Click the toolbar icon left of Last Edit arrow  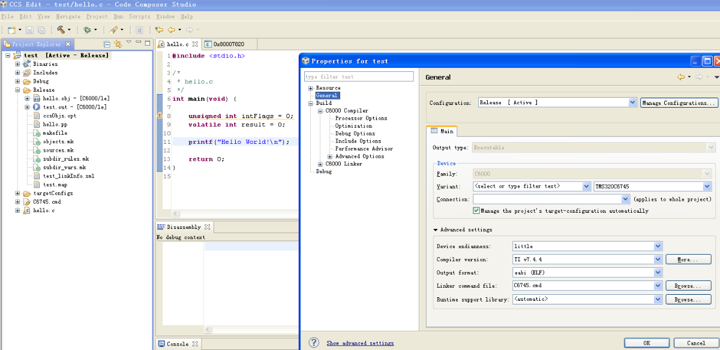point(139,29)
